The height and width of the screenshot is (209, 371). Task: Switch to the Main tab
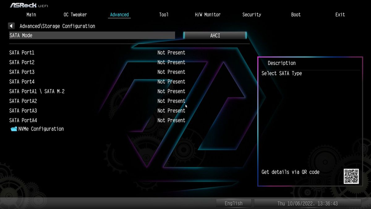[x=31, y=15]
